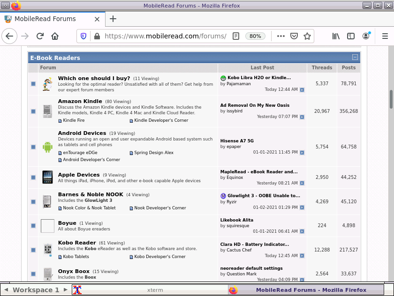Switch to xterm in the taskbar

pos(150,290)
